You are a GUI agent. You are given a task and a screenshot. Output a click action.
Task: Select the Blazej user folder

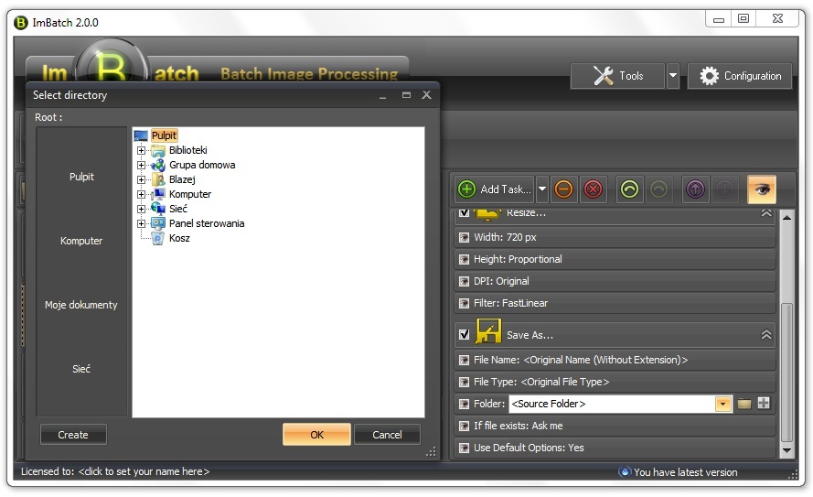182,179
